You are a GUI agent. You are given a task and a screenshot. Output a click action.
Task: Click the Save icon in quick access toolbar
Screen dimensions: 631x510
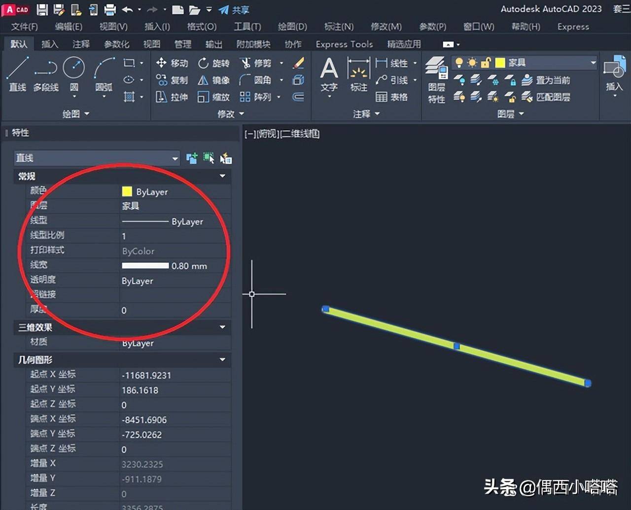click(42, 9)
